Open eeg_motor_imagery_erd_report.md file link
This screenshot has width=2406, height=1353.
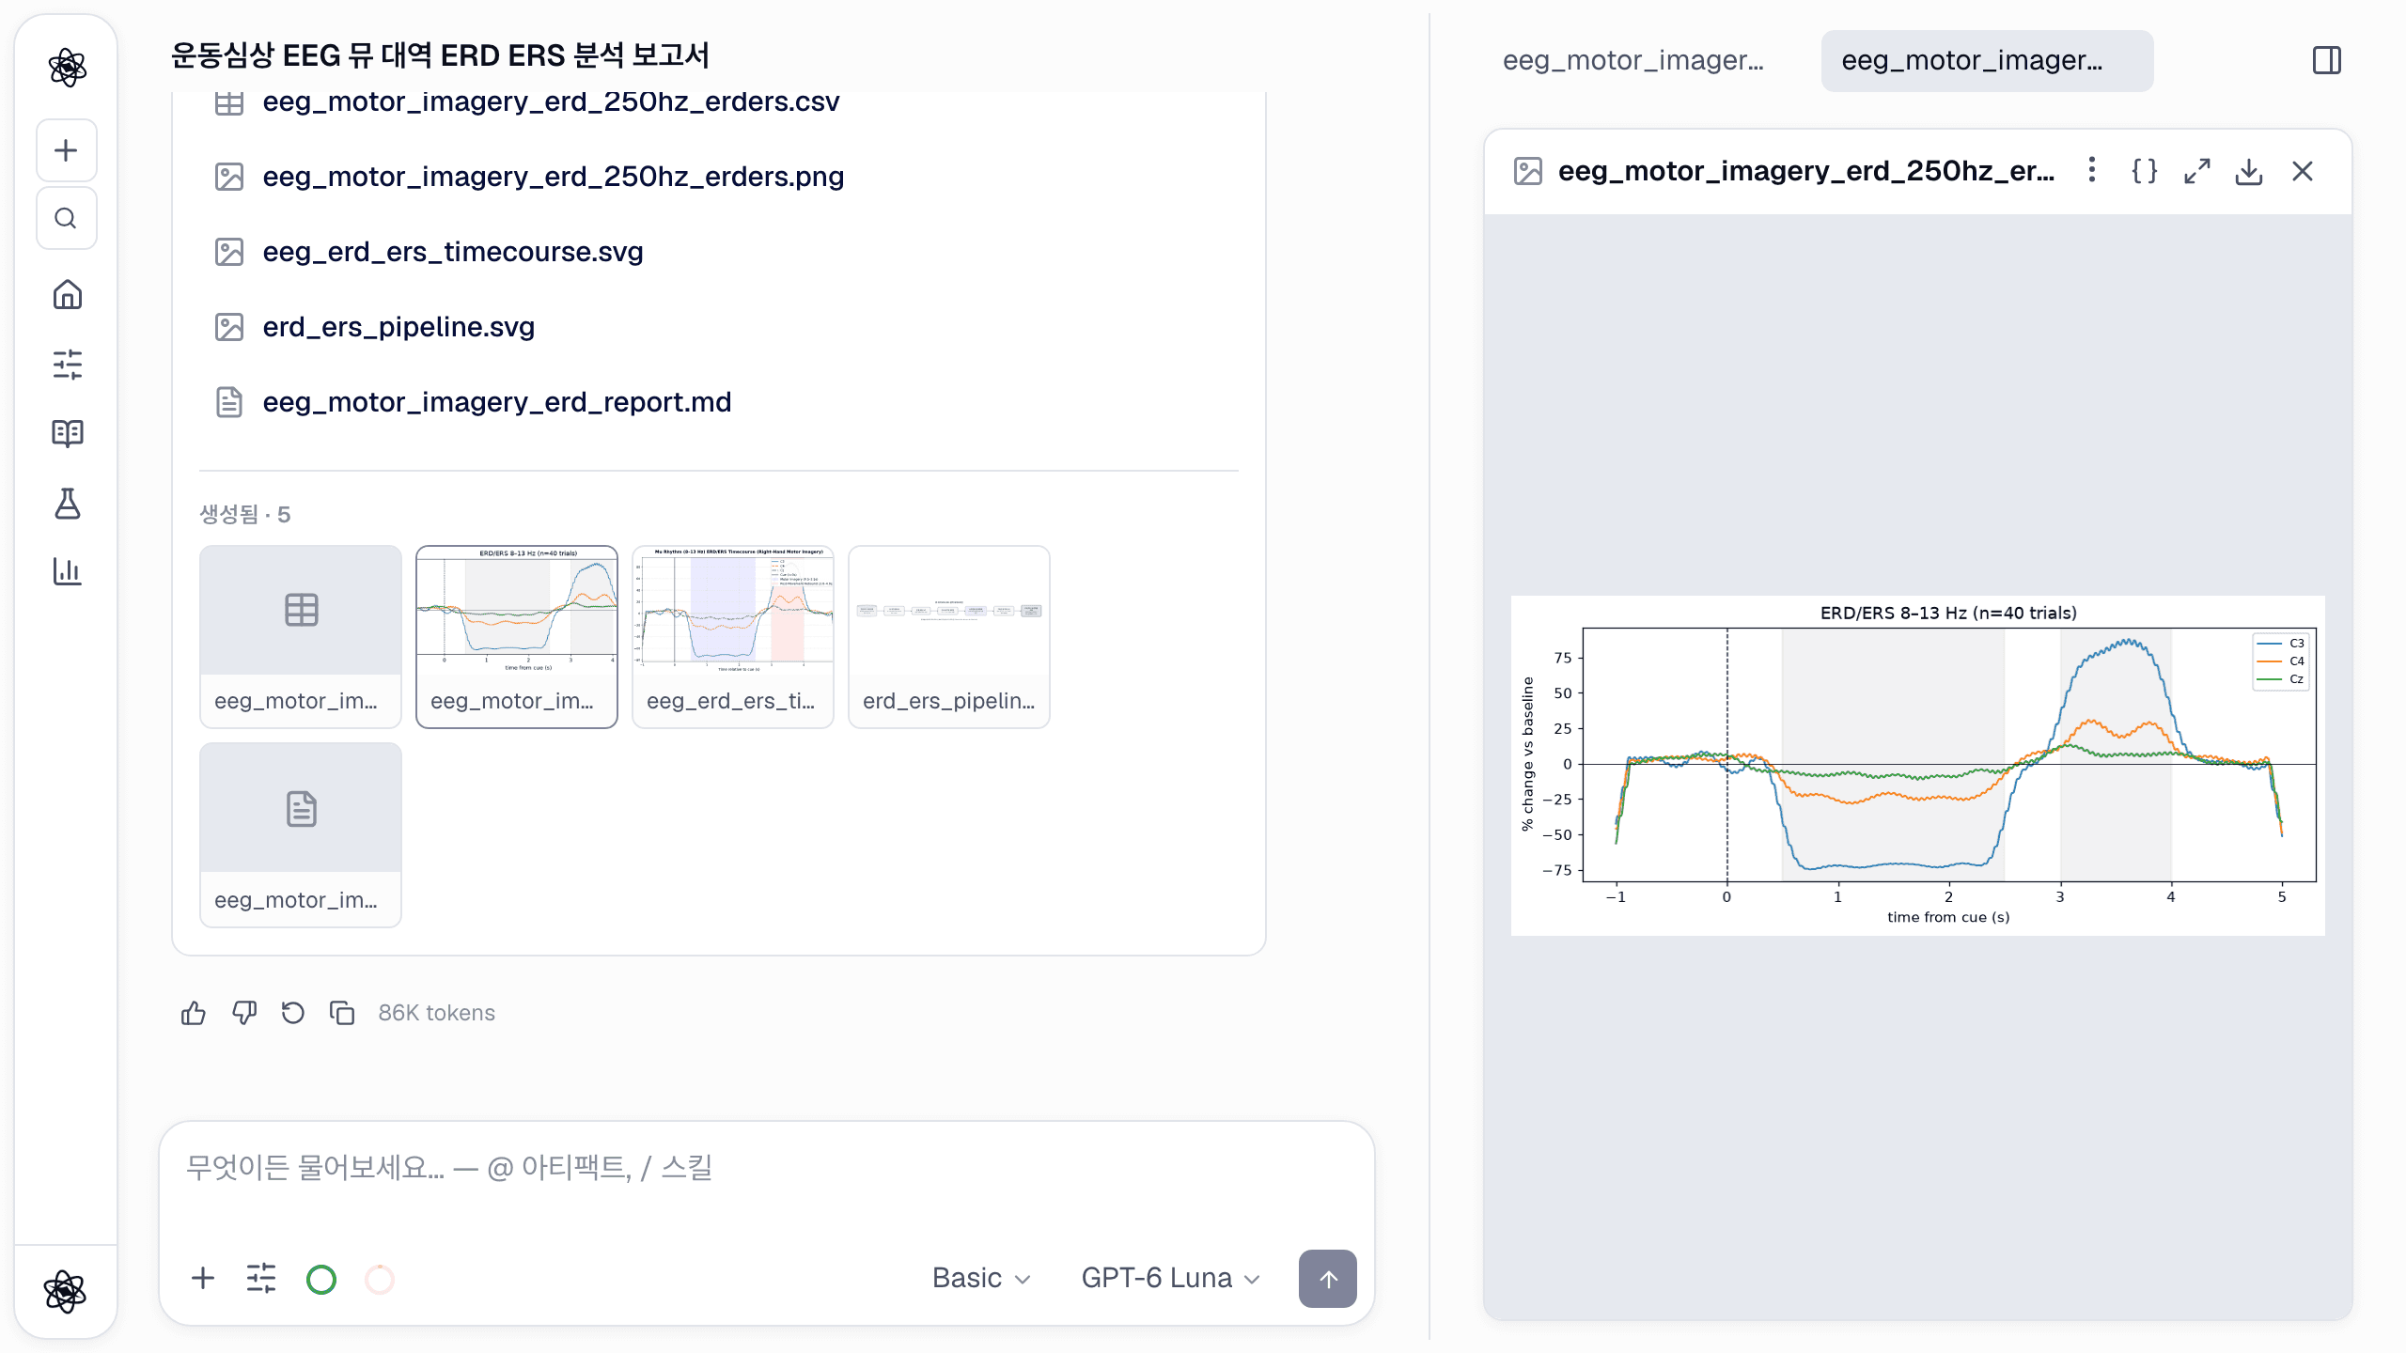[x=496, y=402]
